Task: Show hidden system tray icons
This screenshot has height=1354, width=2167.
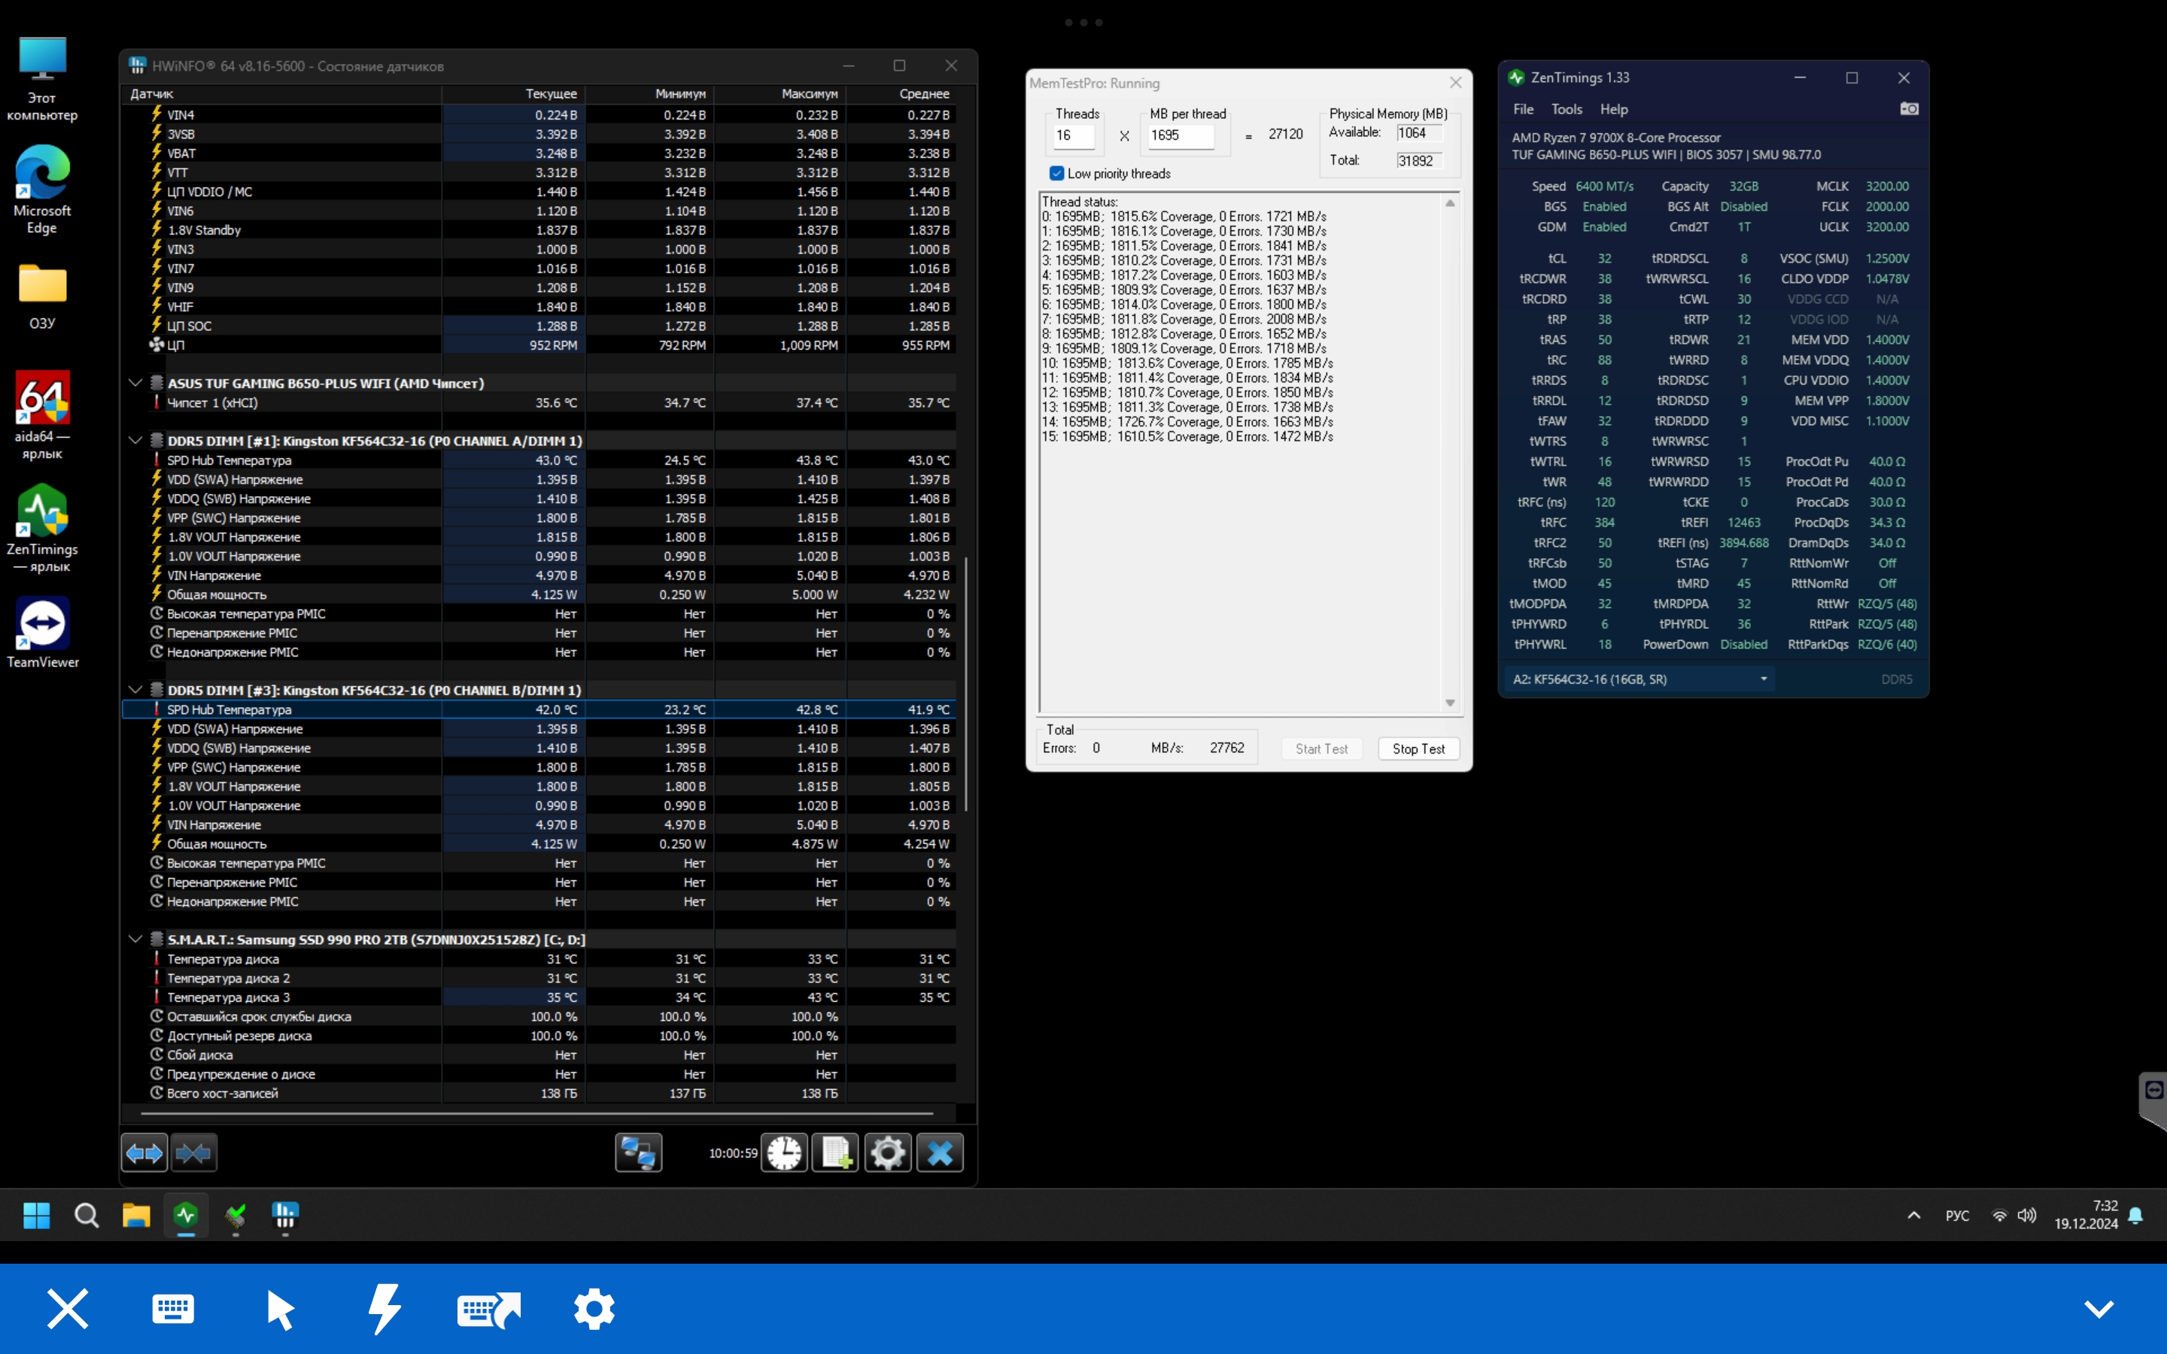Action: coord(1913,1215)
